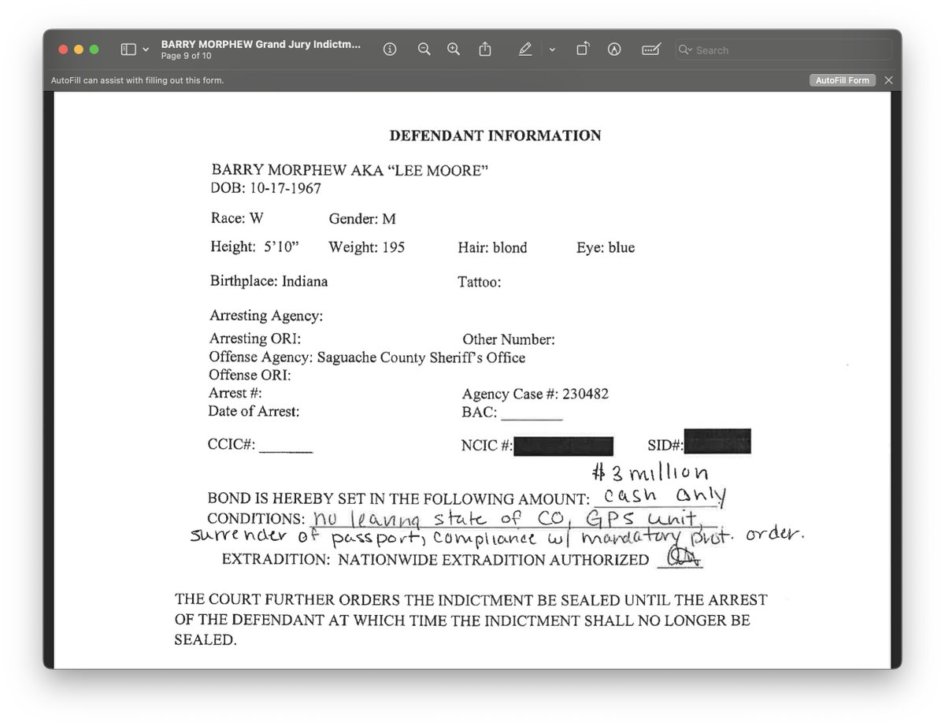Click the 'Date of Arrest:' label
Image resolution: width=945 pixels, height=726 pixels.
point(254,411)
